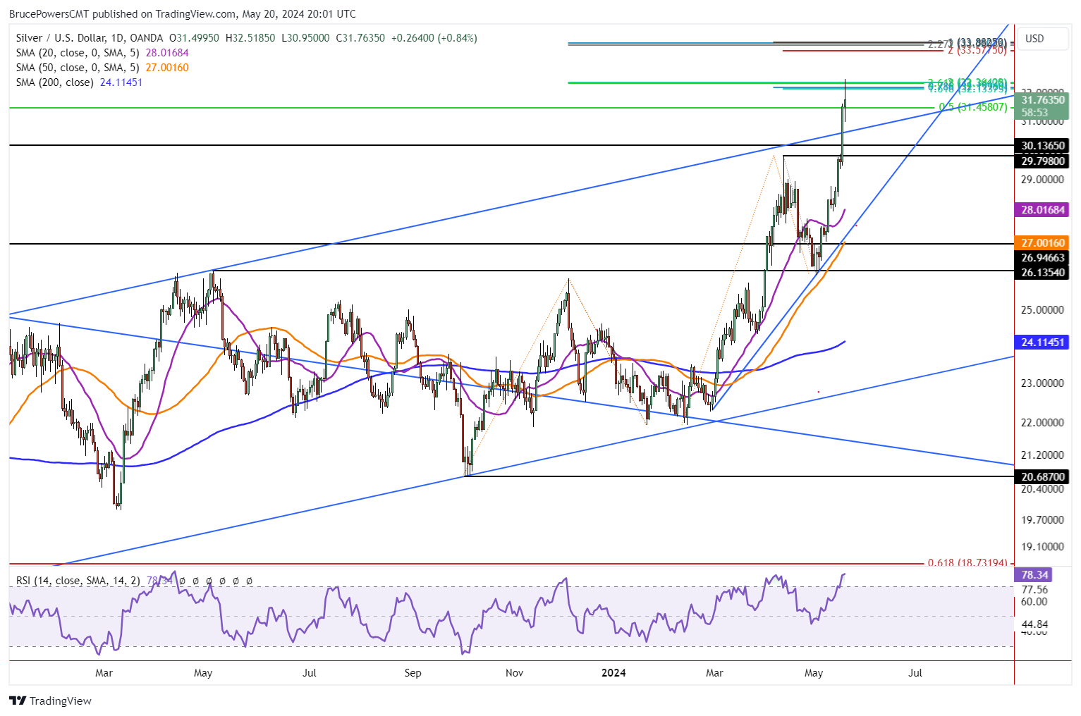
Task: Click the TradingView logo icon
Action: 17,700
